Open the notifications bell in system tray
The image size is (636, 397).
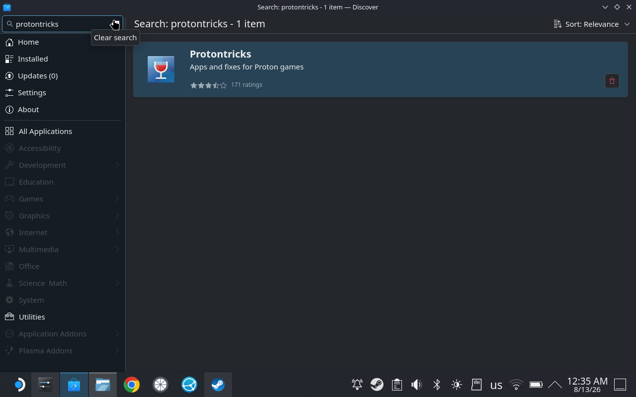click(357, 385)
